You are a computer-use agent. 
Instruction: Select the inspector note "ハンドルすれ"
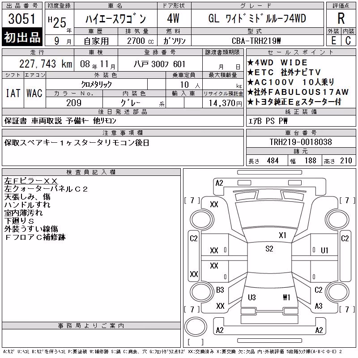click(x=27, y=205)
